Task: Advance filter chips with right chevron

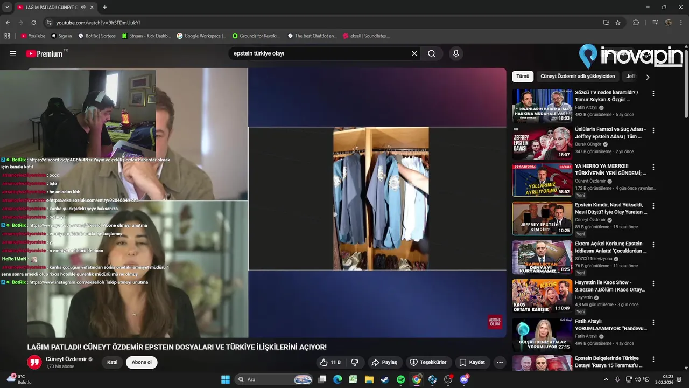Action: 648,77
